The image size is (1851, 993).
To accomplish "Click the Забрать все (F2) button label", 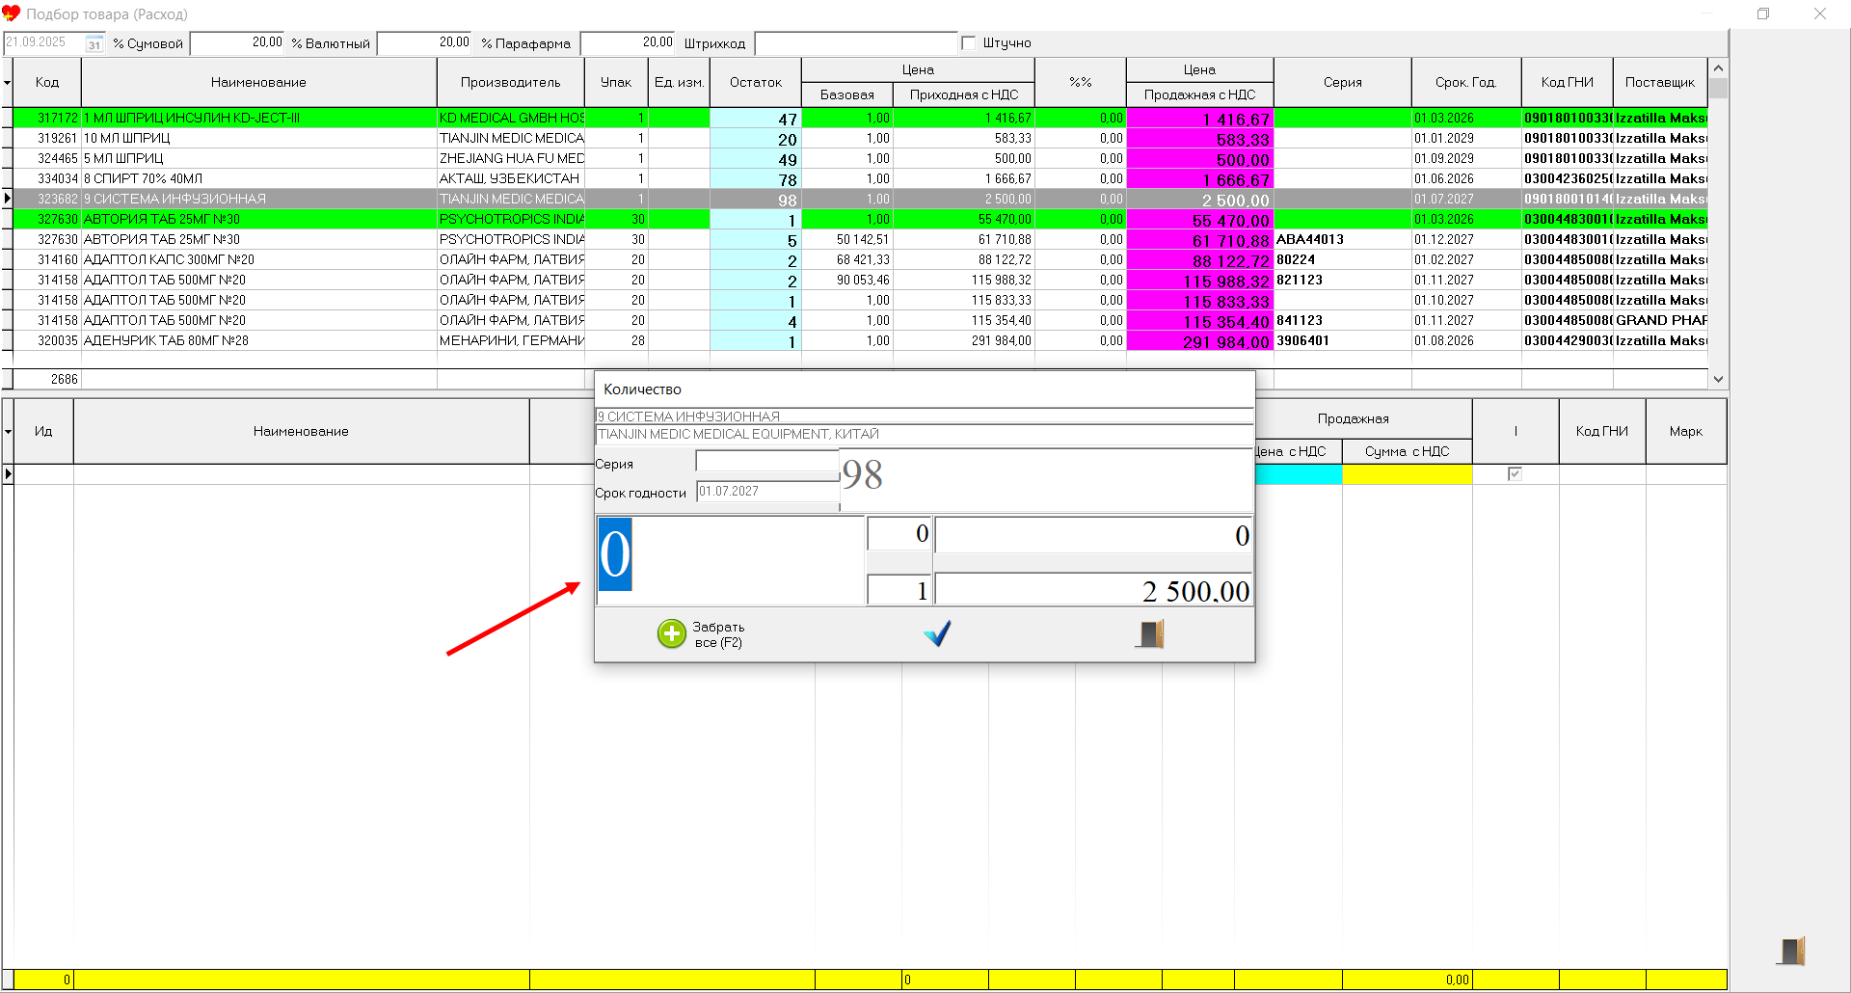I will click(x=718, y=634).
